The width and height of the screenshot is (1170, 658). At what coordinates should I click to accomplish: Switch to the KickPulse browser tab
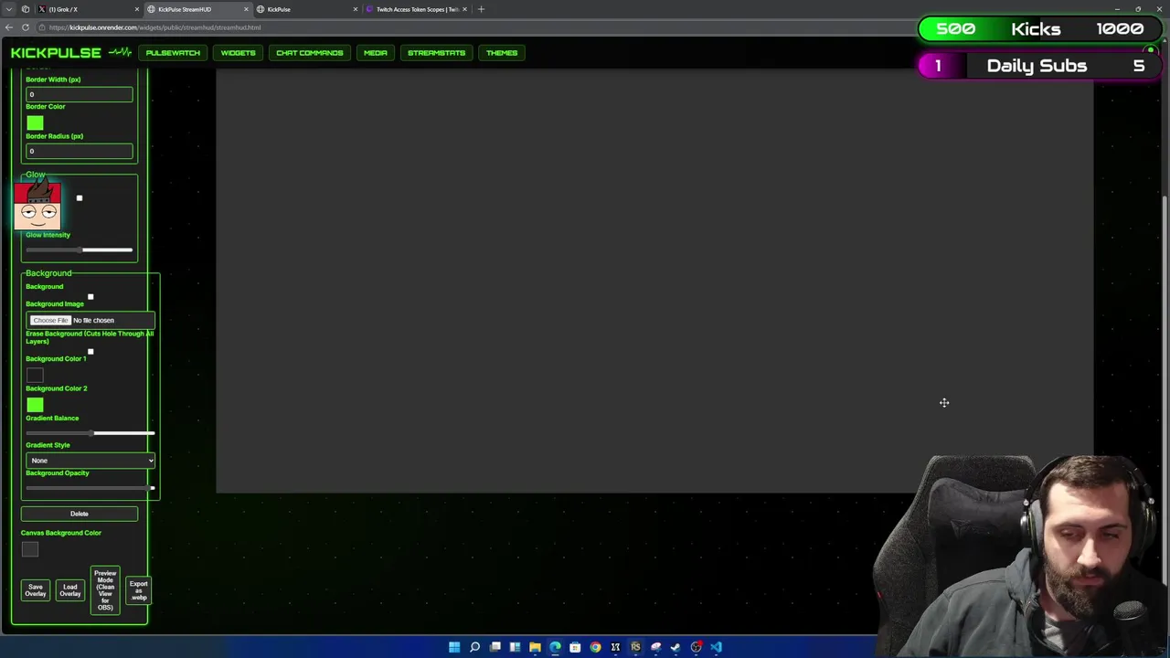click(306, 9)
